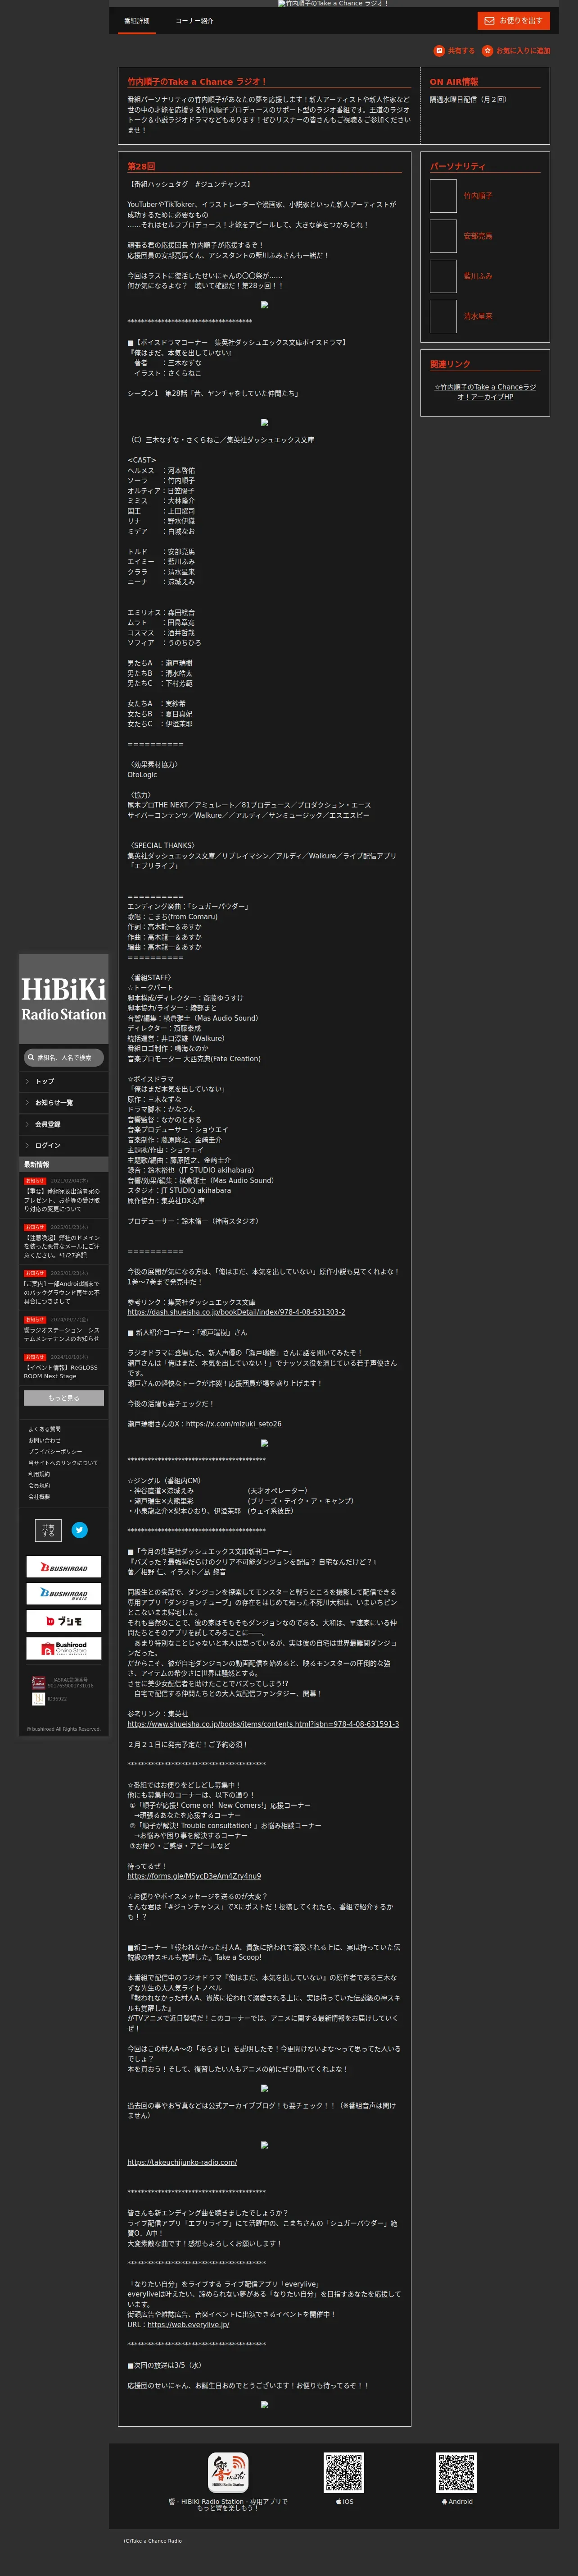578x2576 pixels.
Task: Open the shueisha.co.jp books contents link
Action: point(262,1724)
